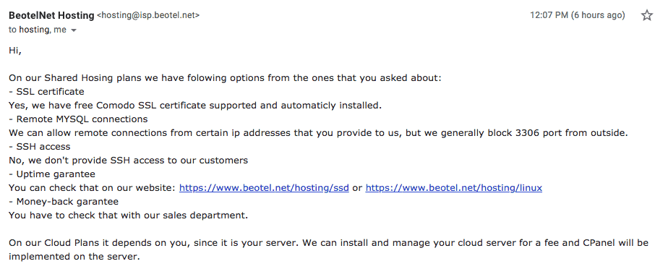Click sentence about blocking 3306 port
The height and width of the screenshot is (277, 655).
coord(318,133)
